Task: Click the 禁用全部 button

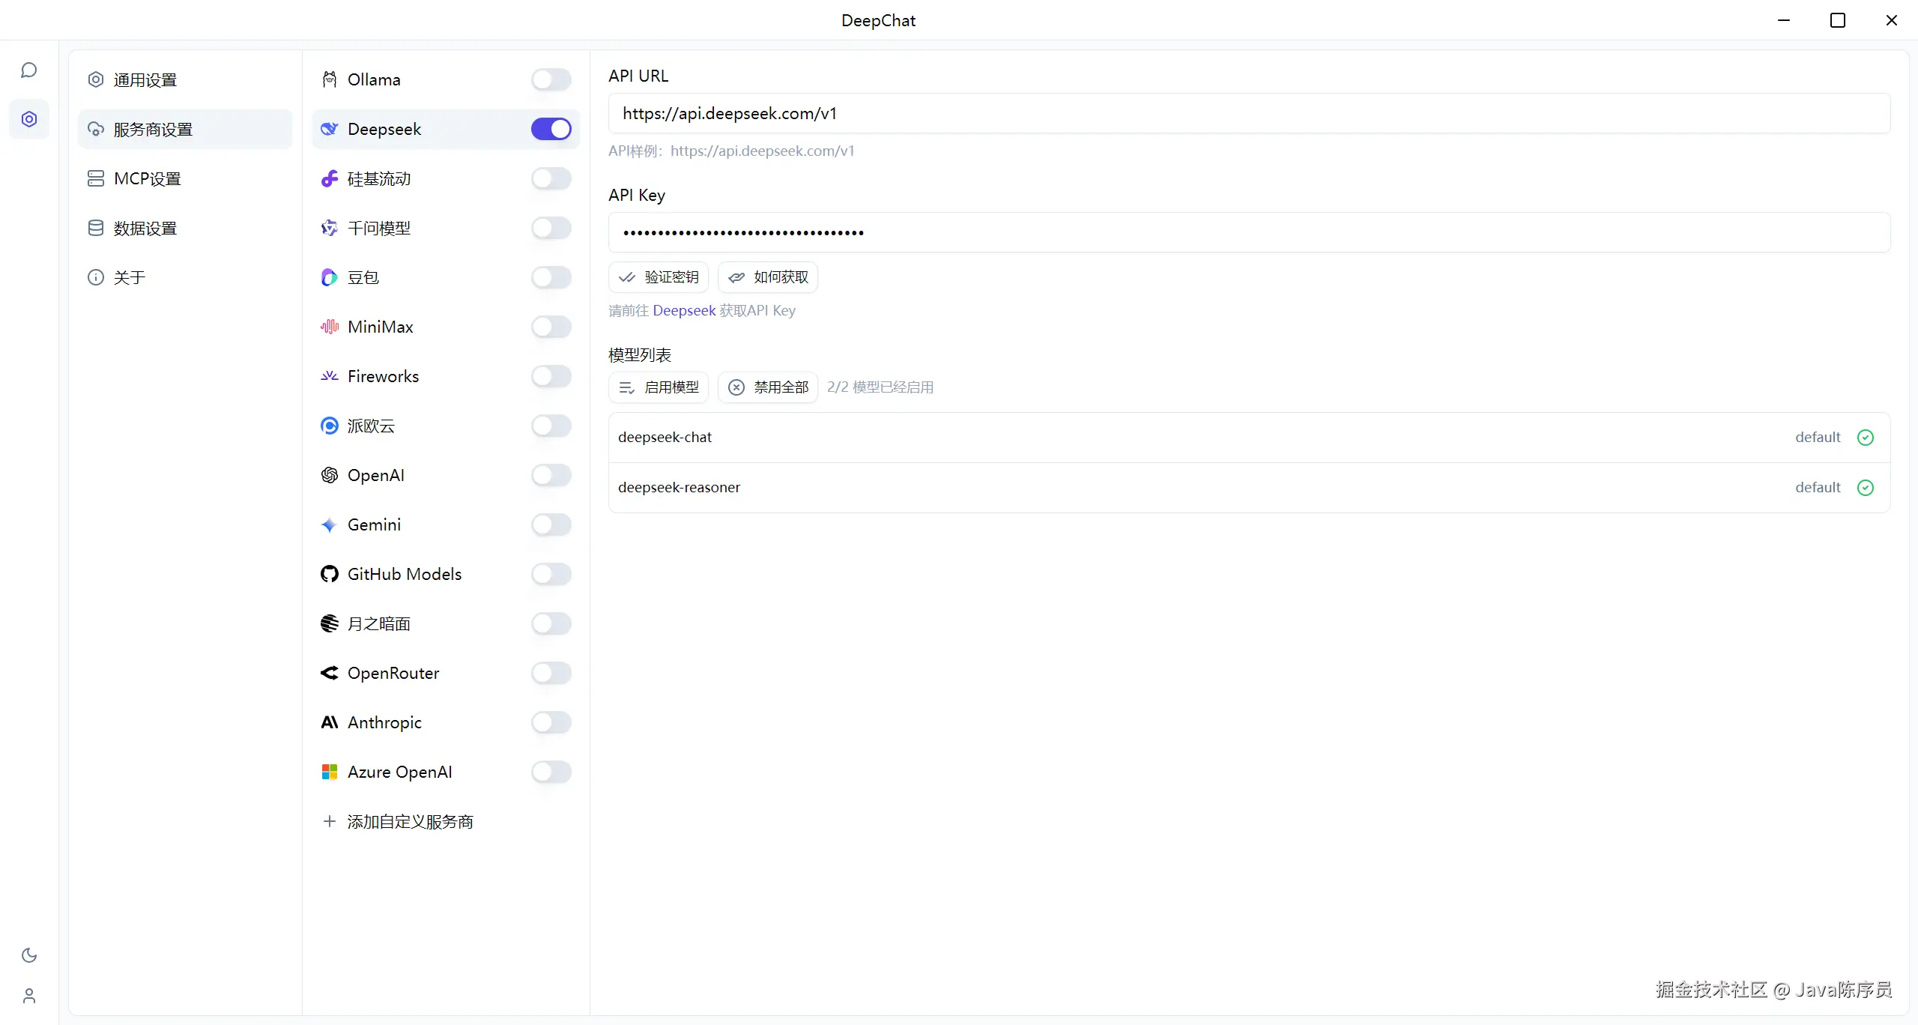Action: [768, 387]
